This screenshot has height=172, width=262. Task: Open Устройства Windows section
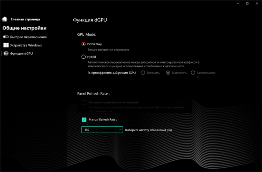pyautogui.click(x=26, y=45)
